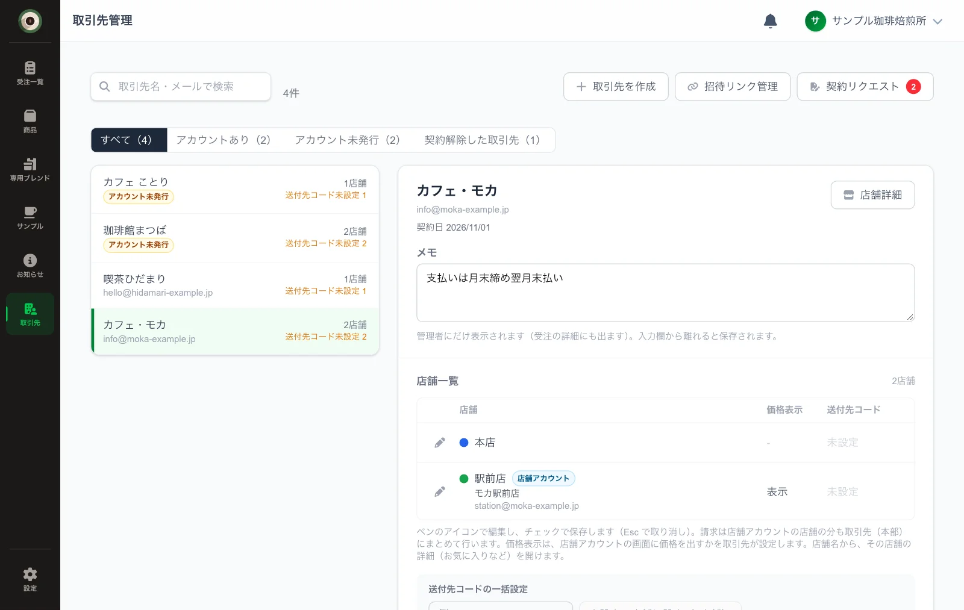Open the サンプル sidebar icon
Image resolution: width=964 pixels, height=610 pixels.
(x=30, y=217)
